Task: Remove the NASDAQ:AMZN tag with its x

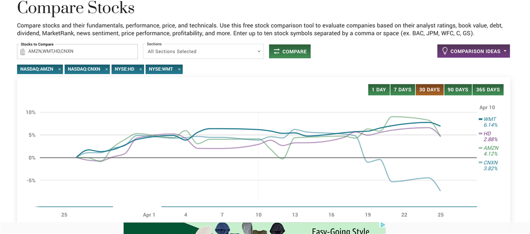Action: point(59,69)
